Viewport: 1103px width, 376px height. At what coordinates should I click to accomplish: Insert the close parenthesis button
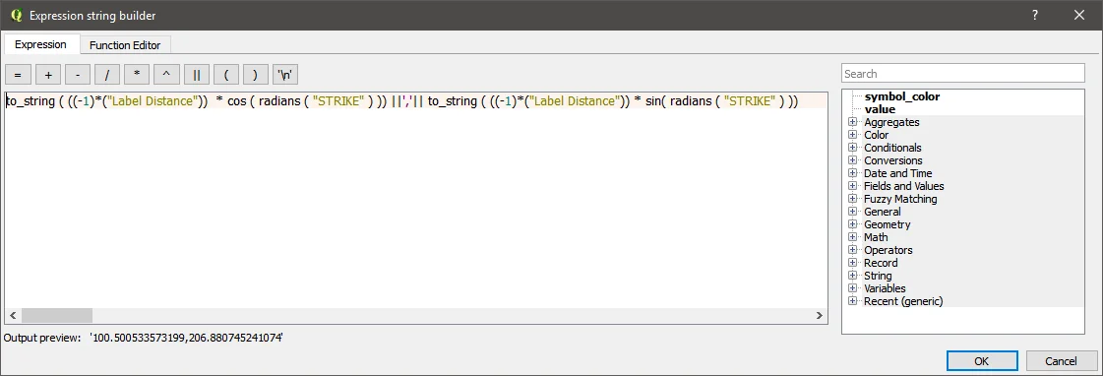click(x=256, y=74)
